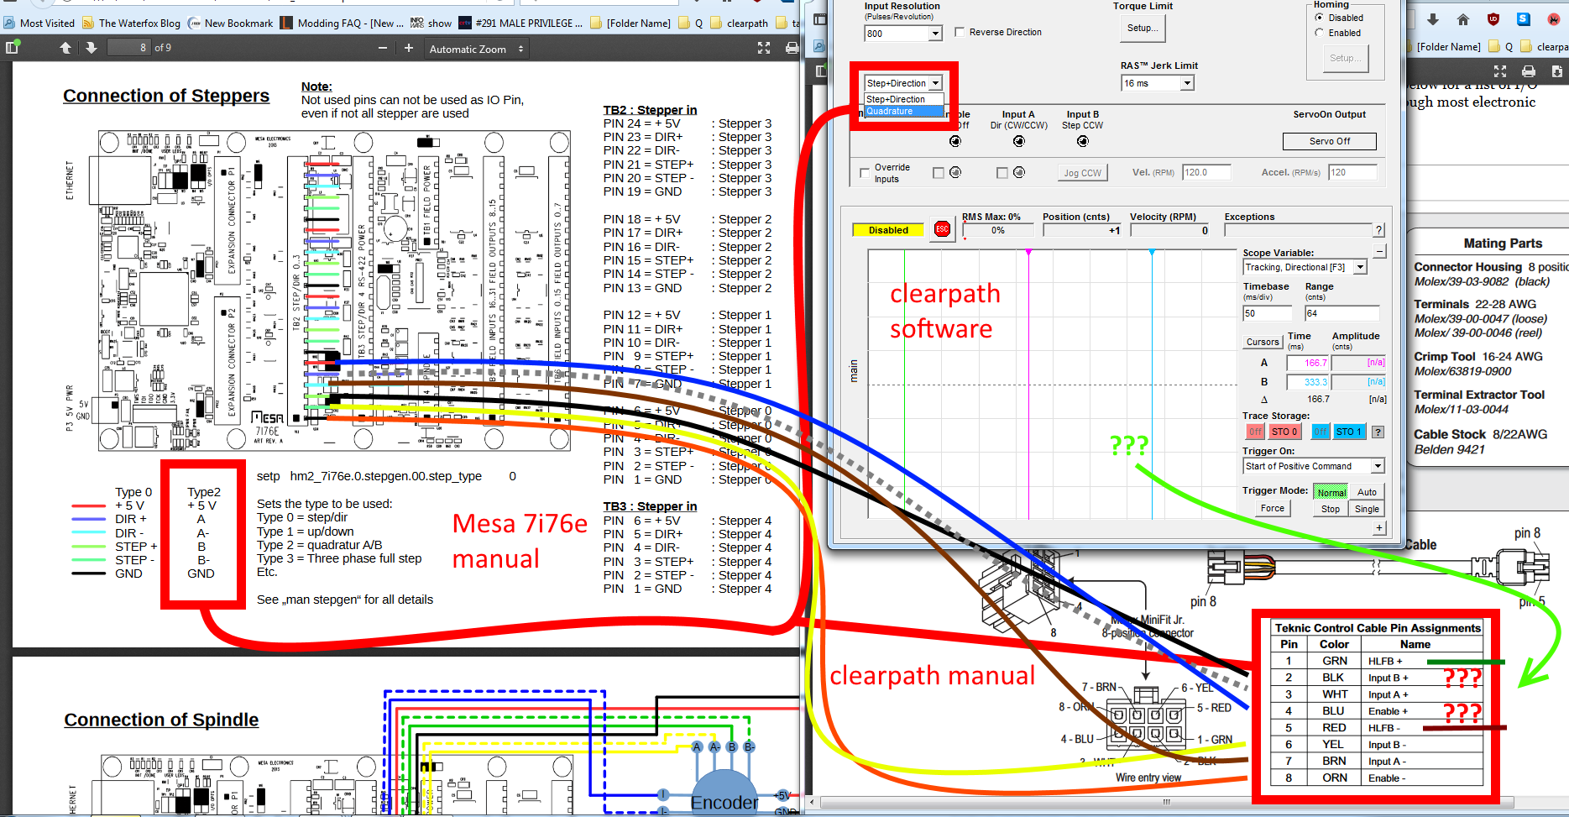Screen dimensions: 1569x817
Task: Go to browser home page icon
Action: (x=1463, y=19)
